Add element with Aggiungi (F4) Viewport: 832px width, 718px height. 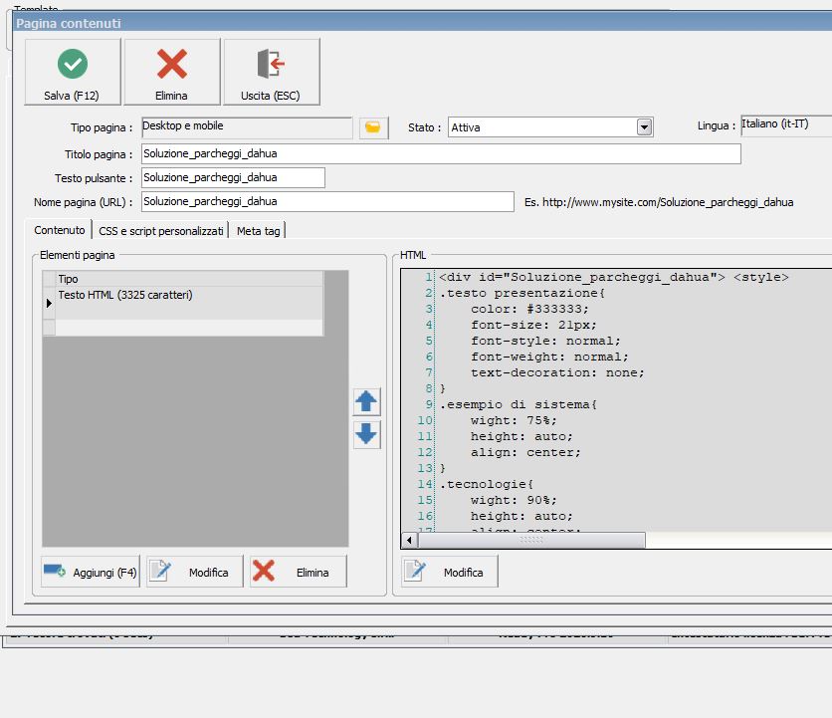(91, 572)
